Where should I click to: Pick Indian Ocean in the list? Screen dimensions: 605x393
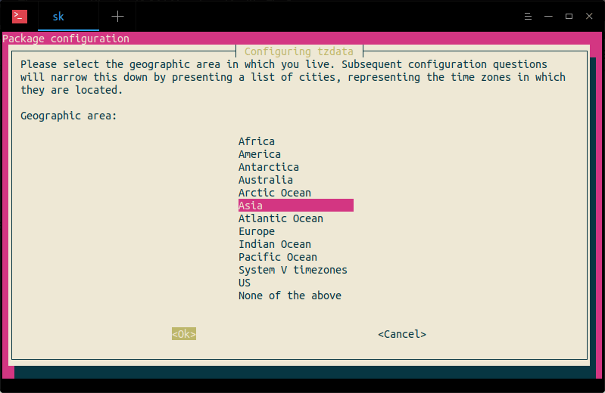275,244
